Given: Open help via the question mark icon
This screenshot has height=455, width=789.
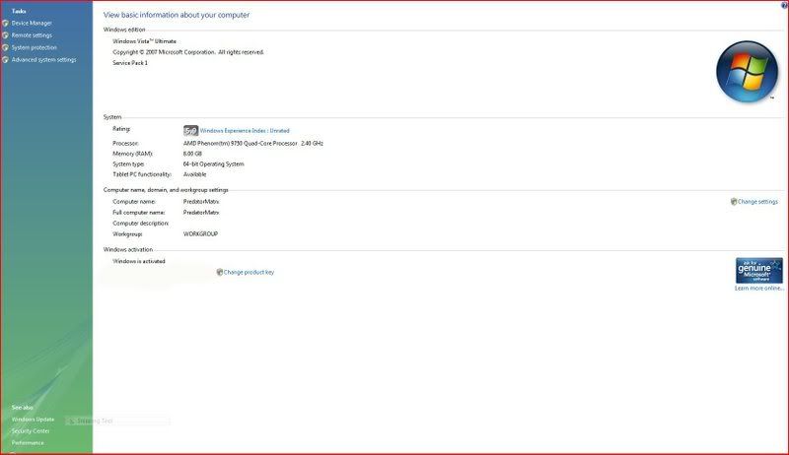Looking at the screenshot, I should (780, 6).
